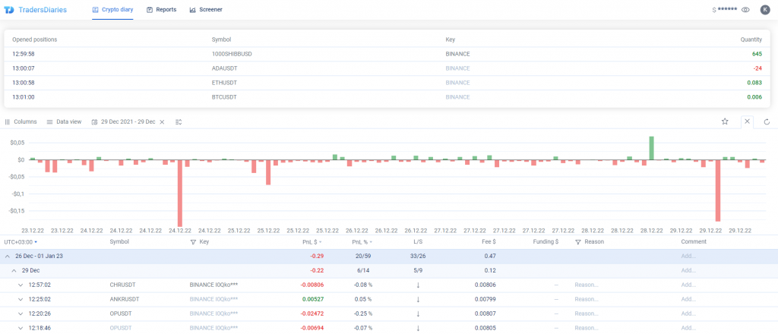Collapse the 26 Dec - 01 Jan 23 week

pyautogui.click(x=8, y=257)
